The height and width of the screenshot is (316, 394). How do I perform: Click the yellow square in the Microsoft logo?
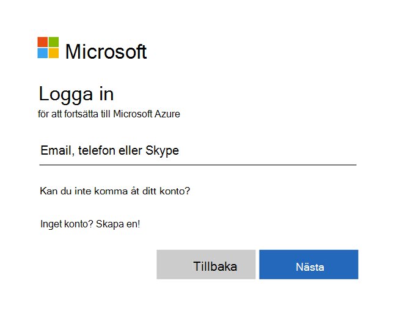[x=54, y=53]
